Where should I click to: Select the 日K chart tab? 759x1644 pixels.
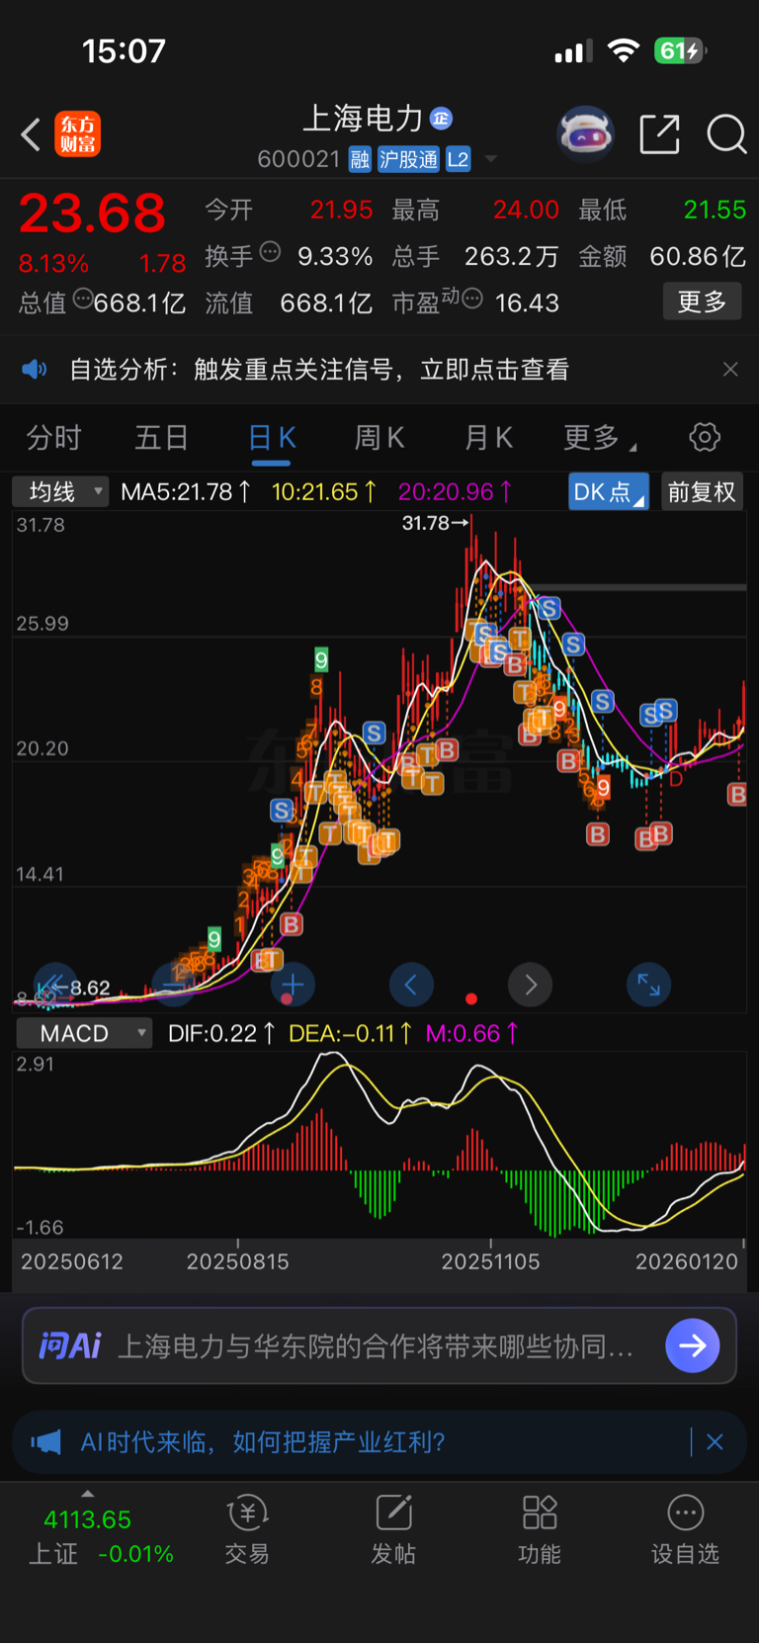click(272, 438)
